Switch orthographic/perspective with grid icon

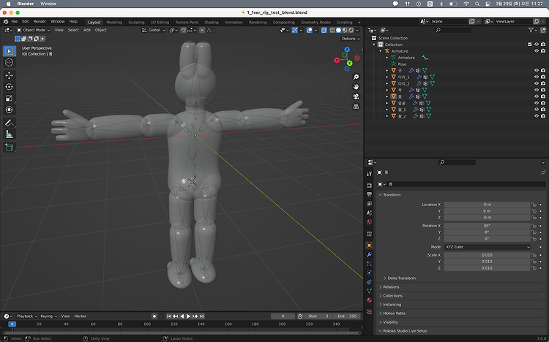coord(356,106)
